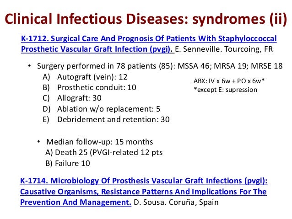Viewport: 292px width, 219px height.
Task: Select list item 'Allograft: 30'
Action: [x=79, y=98]
